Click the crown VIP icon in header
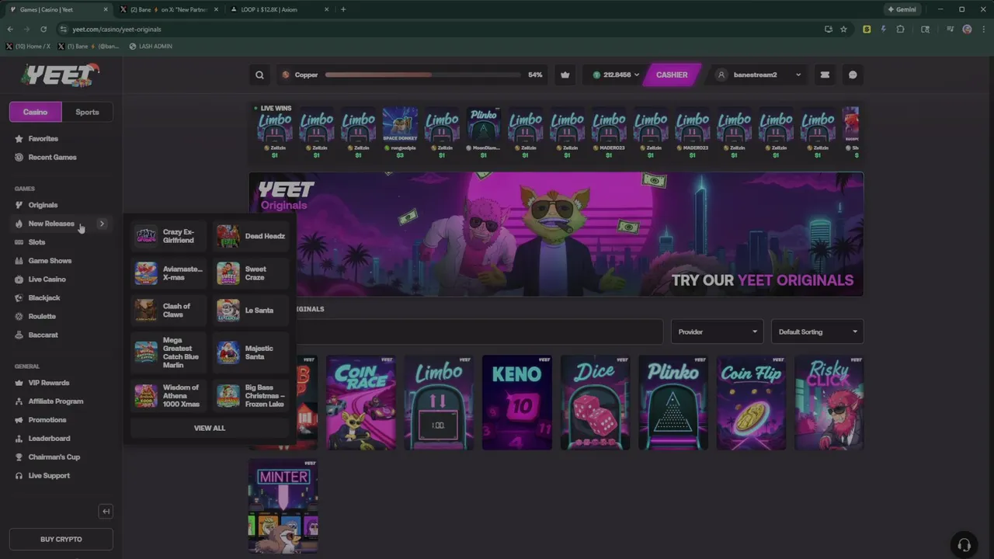Viewport: 994px width, 559px height. pyautogui.click(x=565, y=75)
